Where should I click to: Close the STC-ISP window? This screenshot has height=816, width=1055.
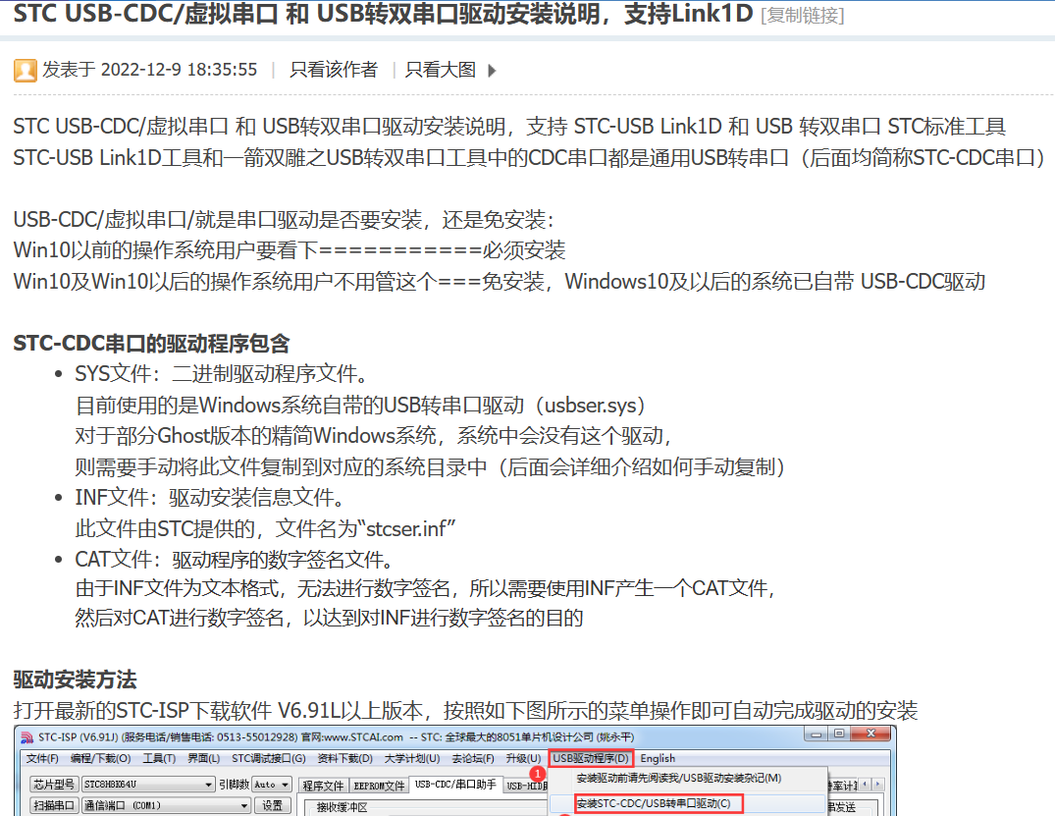pos(870,734)
